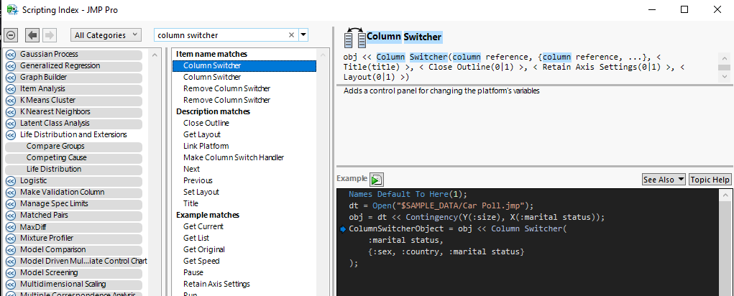734x296 pixels.
Task: Click the MaxDiff category chevron icon
Action: 11,226
